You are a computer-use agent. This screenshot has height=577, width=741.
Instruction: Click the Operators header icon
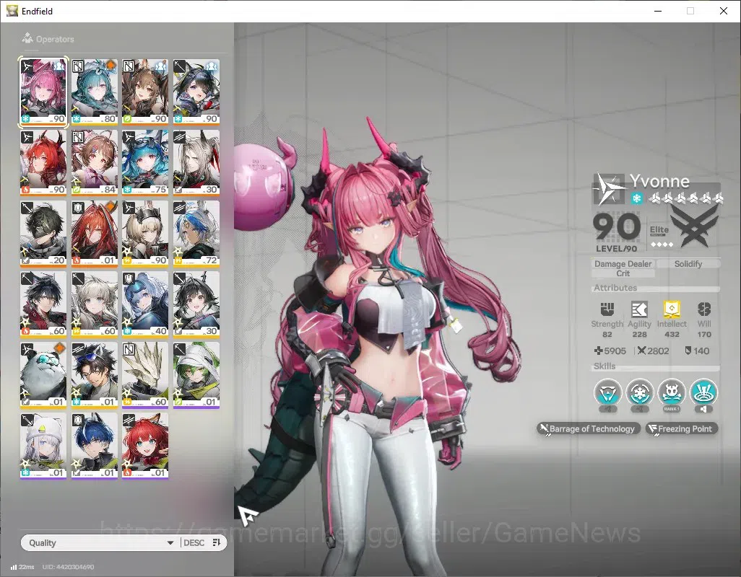point(27,38)
